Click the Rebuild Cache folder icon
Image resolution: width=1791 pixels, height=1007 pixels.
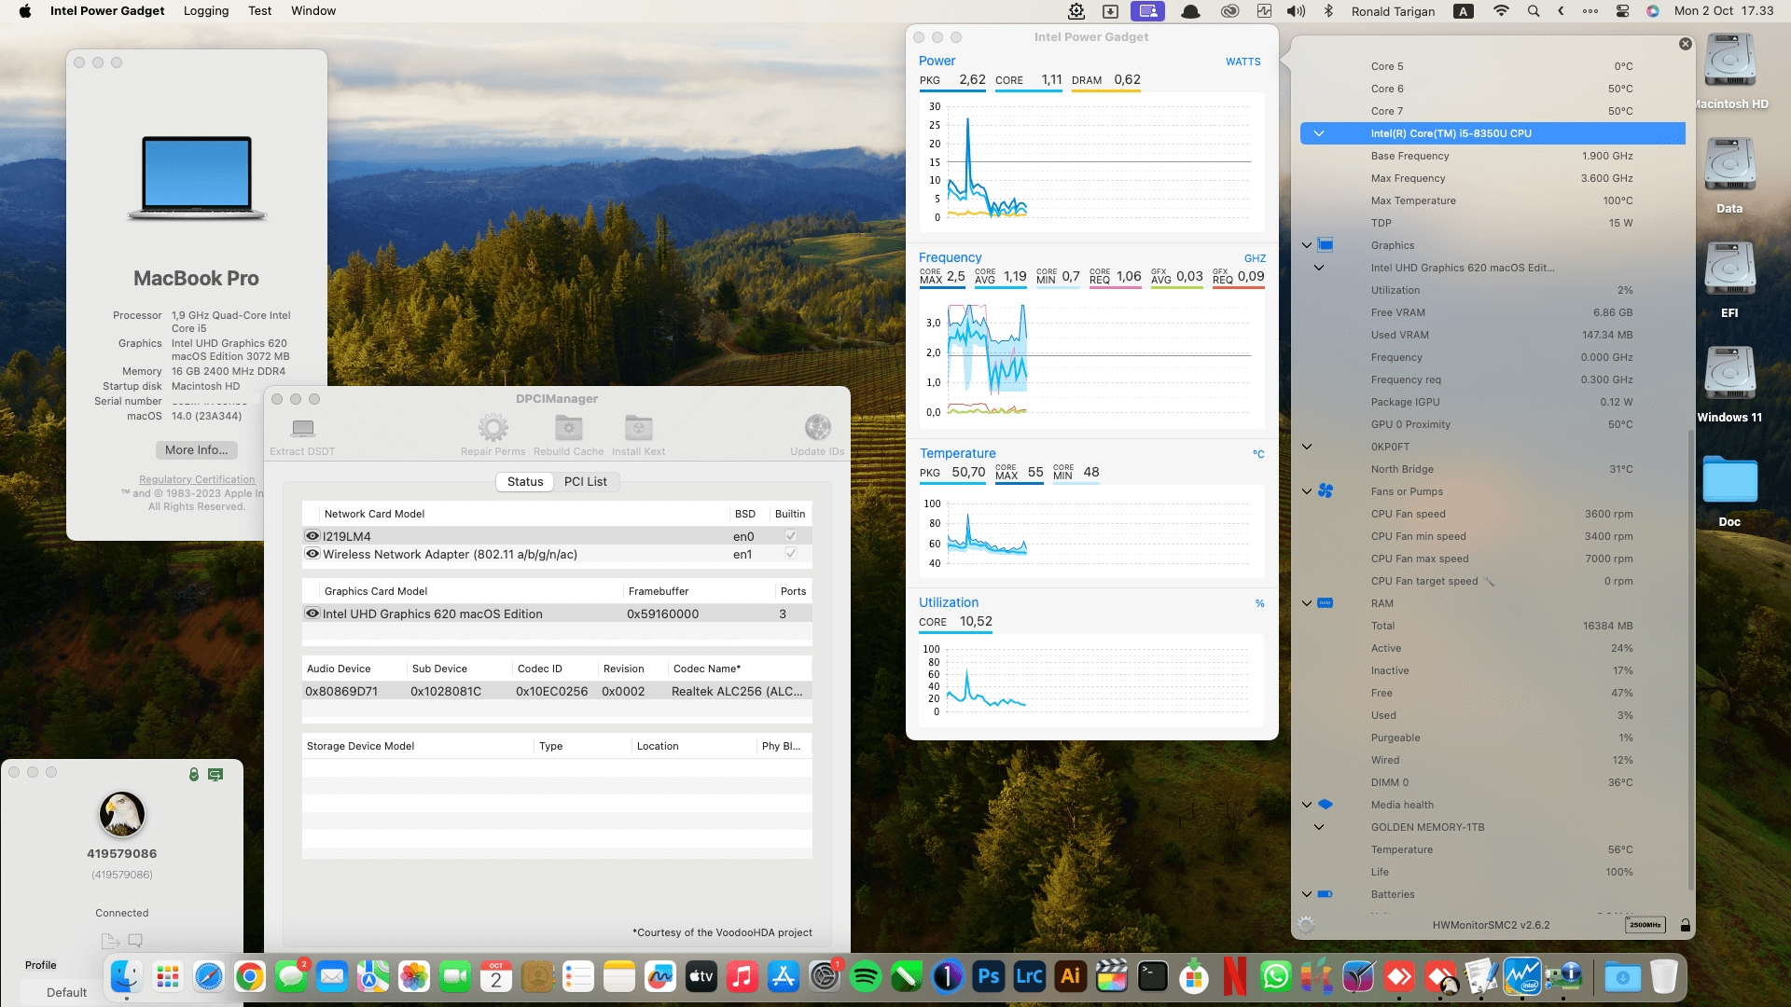pyautogui.click(x=569, y=428)
